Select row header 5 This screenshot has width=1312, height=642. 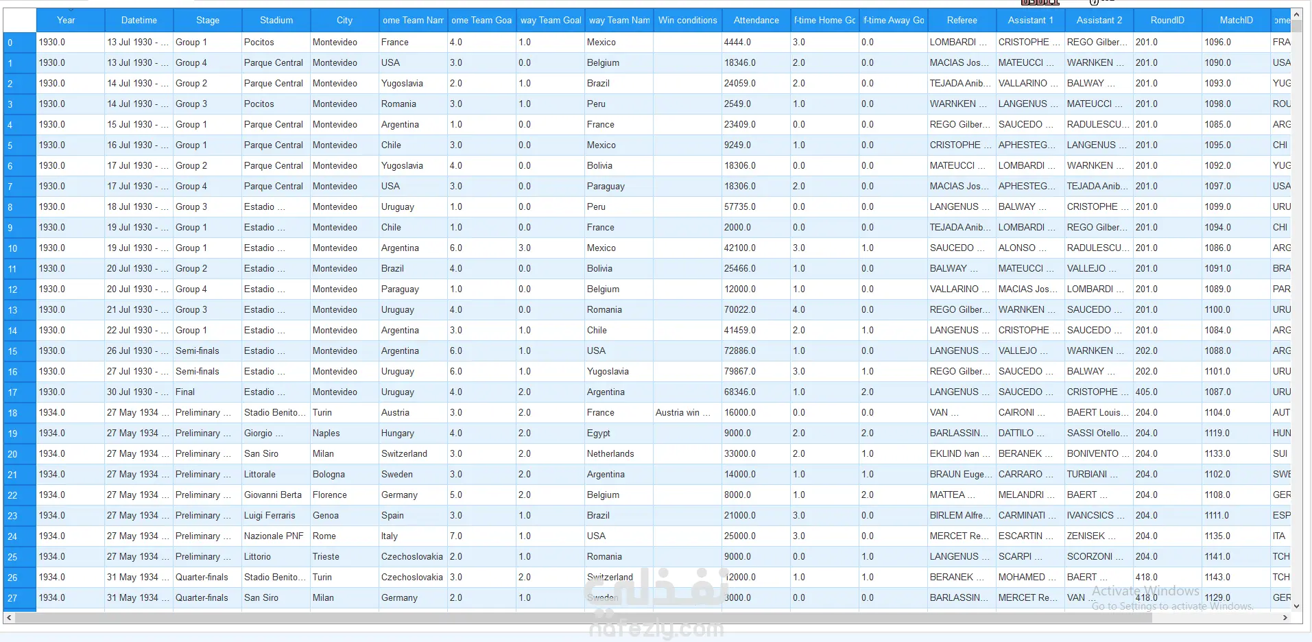tap(20, 145)
